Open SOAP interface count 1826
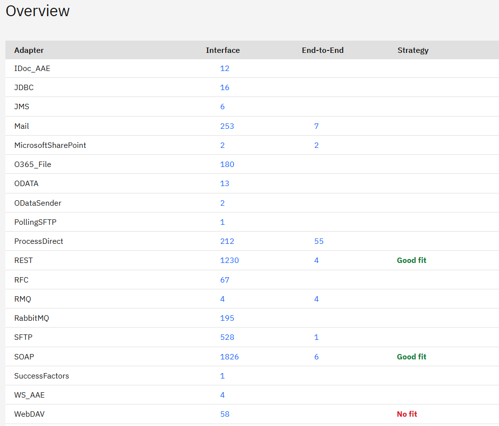The height and width of the screenshot is (426, 499). pyautogui.click(x=230, y=357)
